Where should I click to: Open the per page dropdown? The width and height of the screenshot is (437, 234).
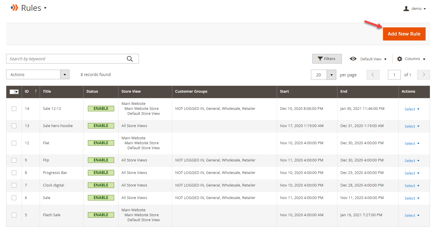point(331,75)
